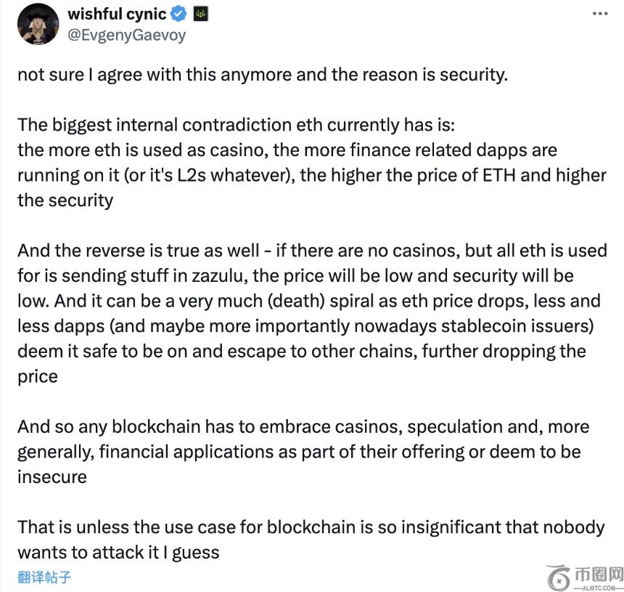Click the 翻译帖子 translate post link
The height and width of the screenshot is (592, 624).
coord(44,577)
